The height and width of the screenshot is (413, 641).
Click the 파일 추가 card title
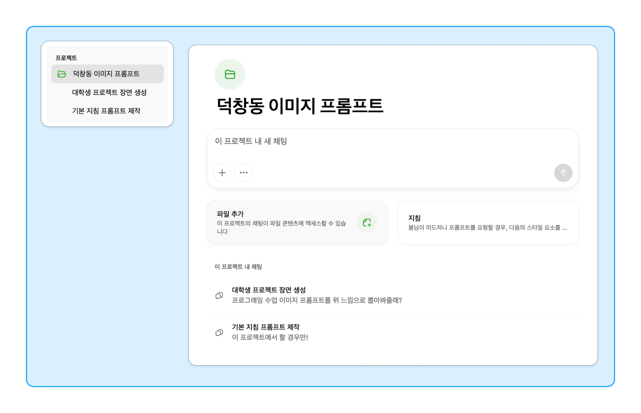[230, 214]
